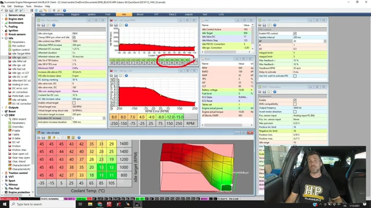
Task: Save icon in Idle Parameters panel toolbar
Action: point(43,25)
